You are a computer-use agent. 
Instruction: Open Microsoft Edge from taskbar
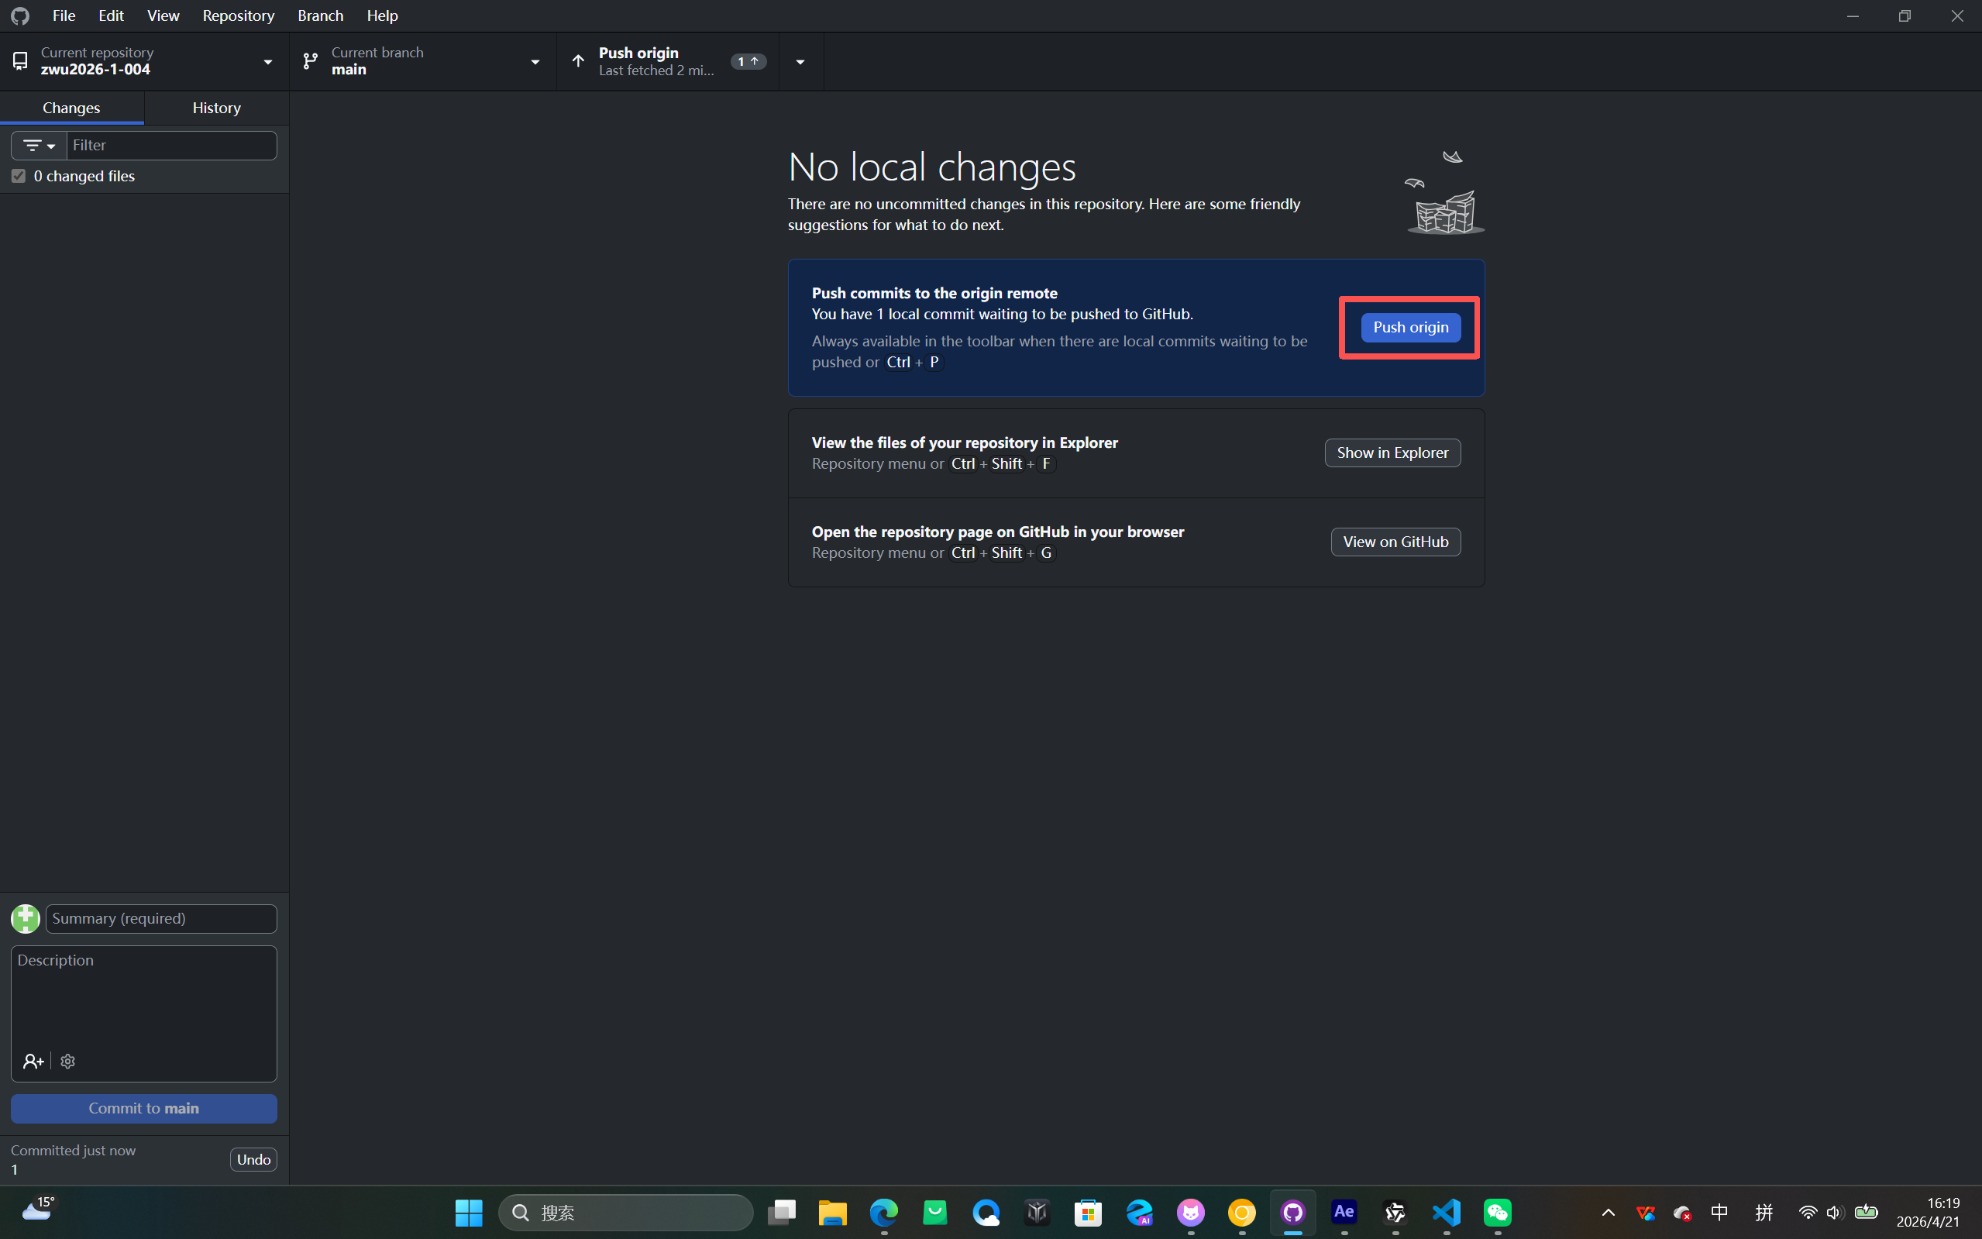883,1212
